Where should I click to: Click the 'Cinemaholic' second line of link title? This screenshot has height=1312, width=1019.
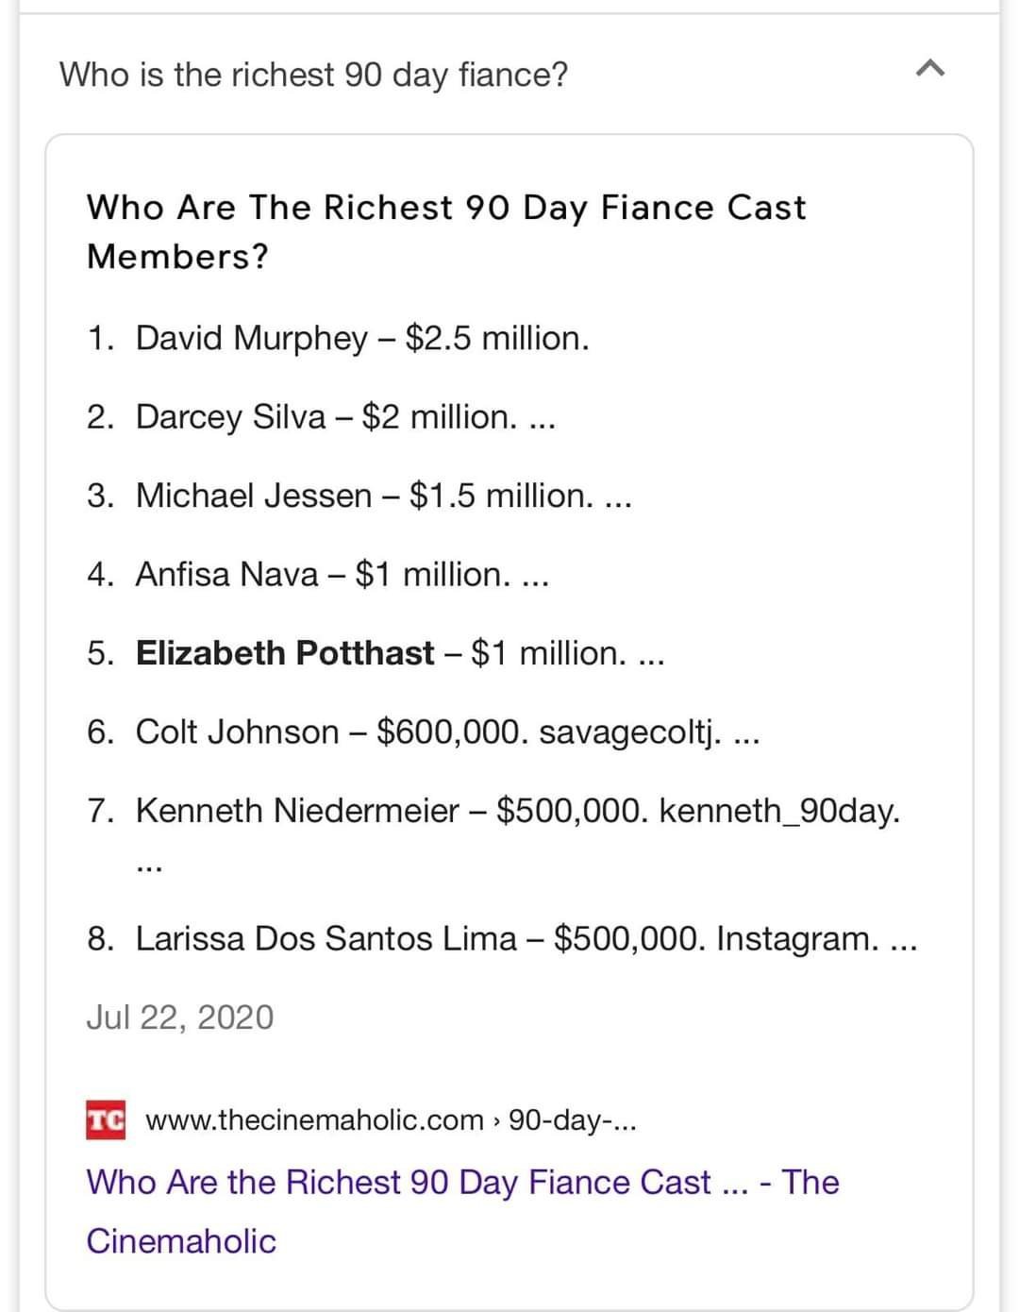(181, 1241)
